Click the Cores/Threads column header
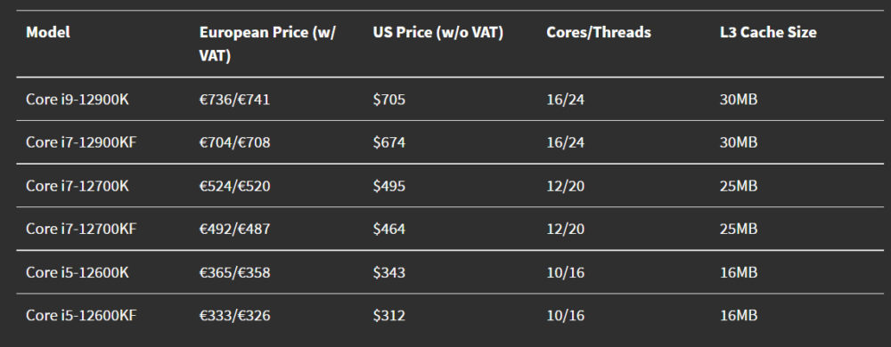The image size is (891, 347). [x=599, y=32]
